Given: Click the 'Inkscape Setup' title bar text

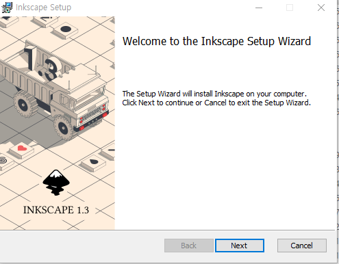Looking at the screenshot, I should pos(43,8).
